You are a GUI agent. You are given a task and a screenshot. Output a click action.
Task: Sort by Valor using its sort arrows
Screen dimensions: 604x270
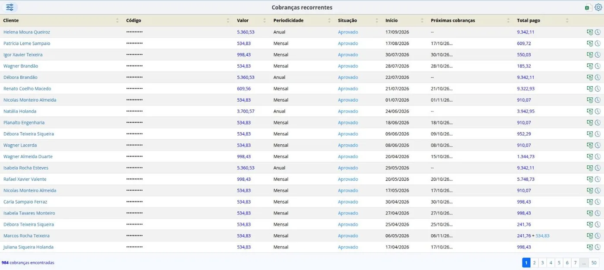[x=264, y=21]
